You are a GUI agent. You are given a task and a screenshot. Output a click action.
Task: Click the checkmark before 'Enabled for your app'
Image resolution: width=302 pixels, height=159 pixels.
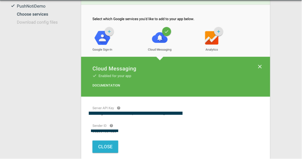pyautogui.click(x=94, y=76)
